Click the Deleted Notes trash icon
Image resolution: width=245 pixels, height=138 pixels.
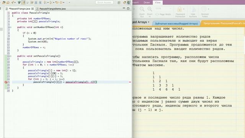(x=204, y=10)
